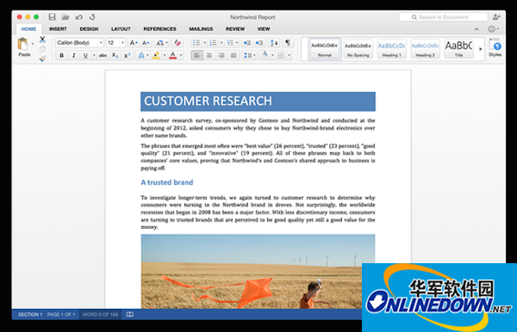Screen dimensions: 517x332
Task: Toggle strikethrough abc formatting
Action: pyautogui.click(x=103, y=56)
